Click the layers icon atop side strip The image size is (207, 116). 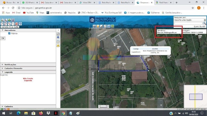pyautogui.click(x=58, y=34)
